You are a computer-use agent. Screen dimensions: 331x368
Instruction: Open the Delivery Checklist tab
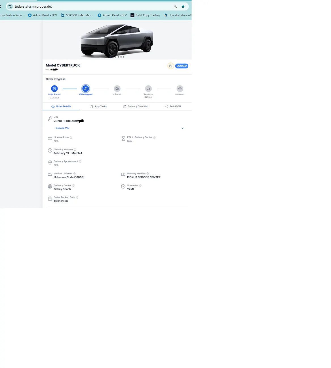click(136, 106)
